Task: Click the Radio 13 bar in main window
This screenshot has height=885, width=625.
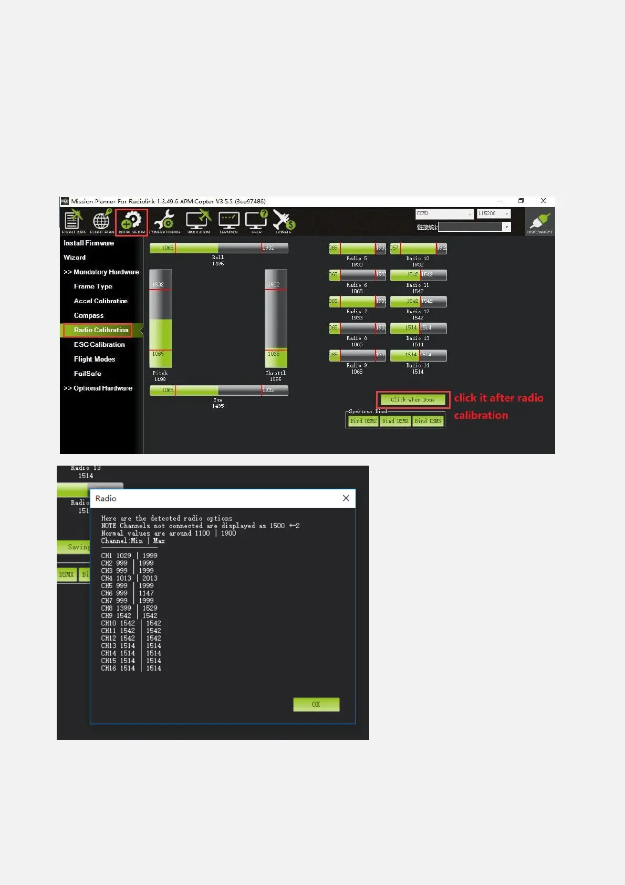Action: pyautogui.click(x=418, y=328)
